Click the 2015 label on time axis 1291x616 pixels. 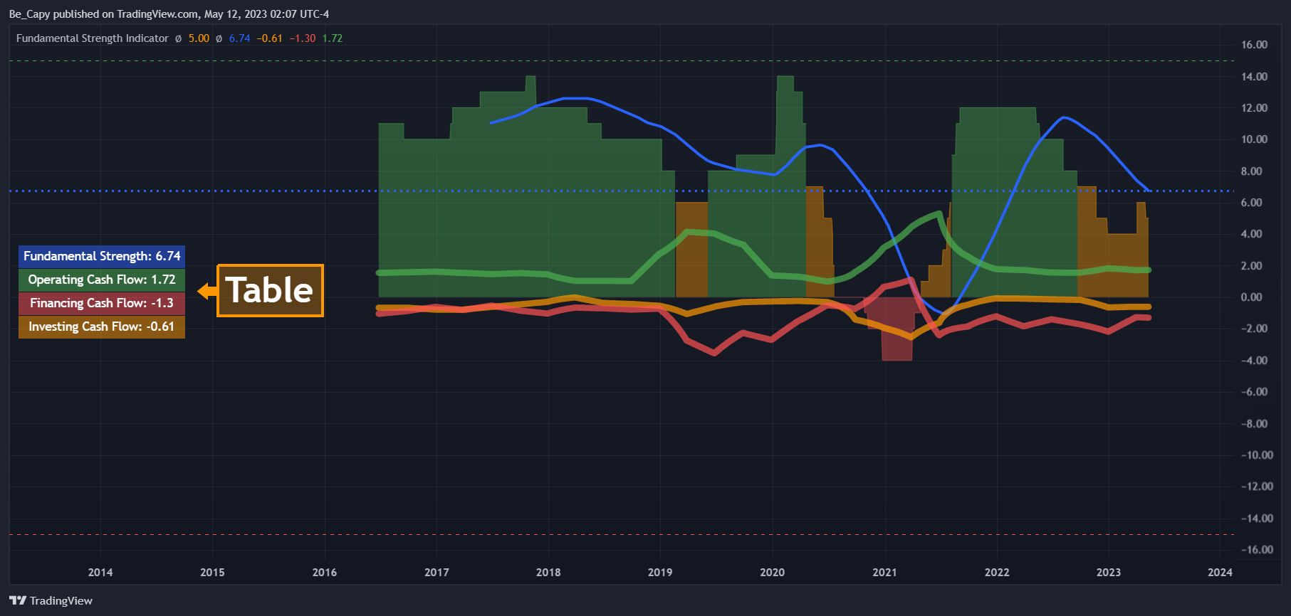(x=212, y=572)
